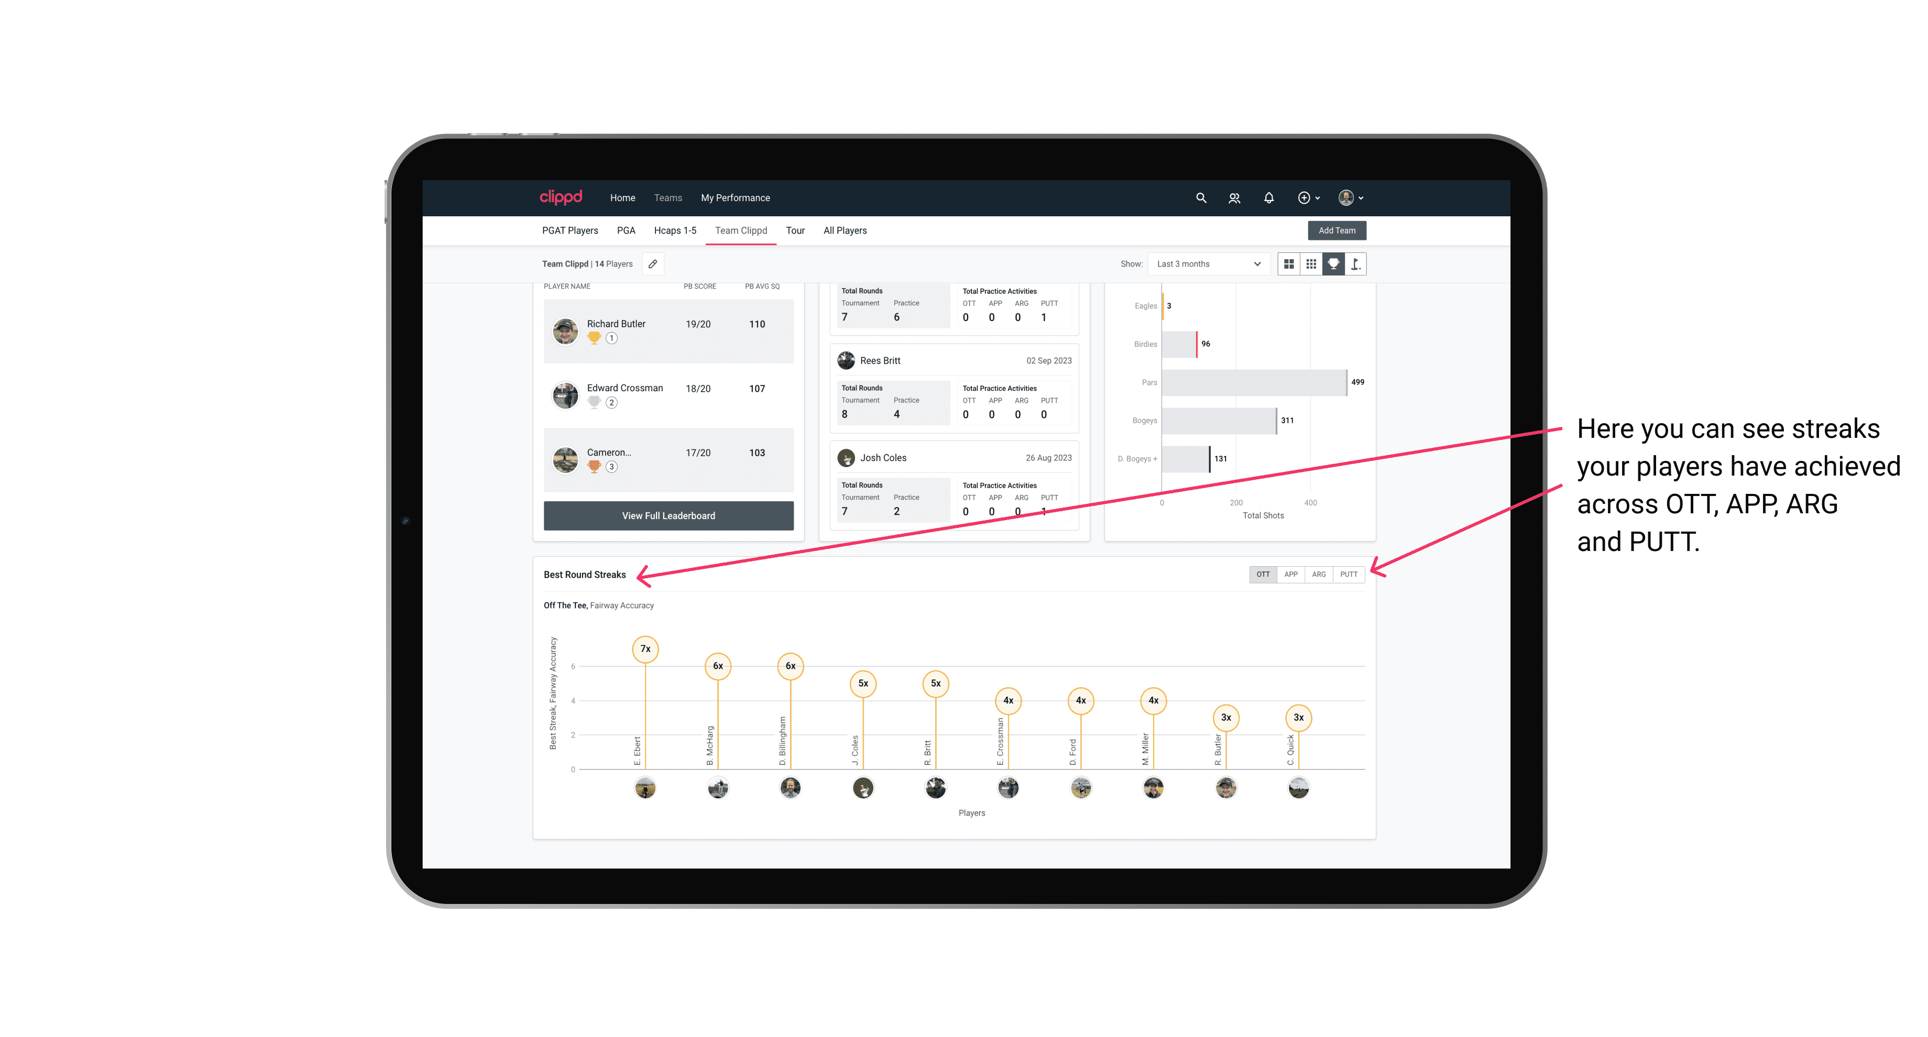Select the PUTT streak filter icon
This screenshot has height=1037, width=1928.
coord(1349,573)
